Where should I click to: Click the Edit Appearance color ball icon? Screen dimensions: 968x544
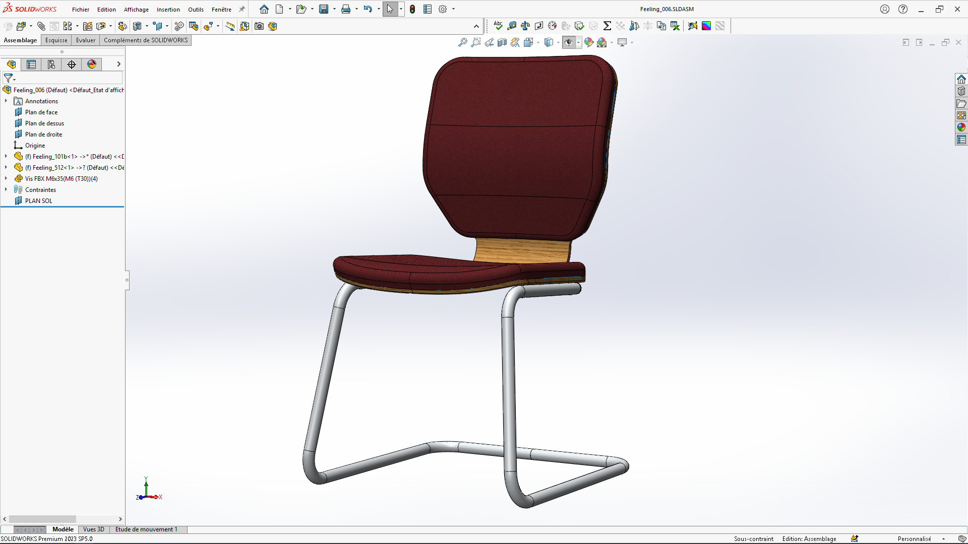click(x=588, y=42)
